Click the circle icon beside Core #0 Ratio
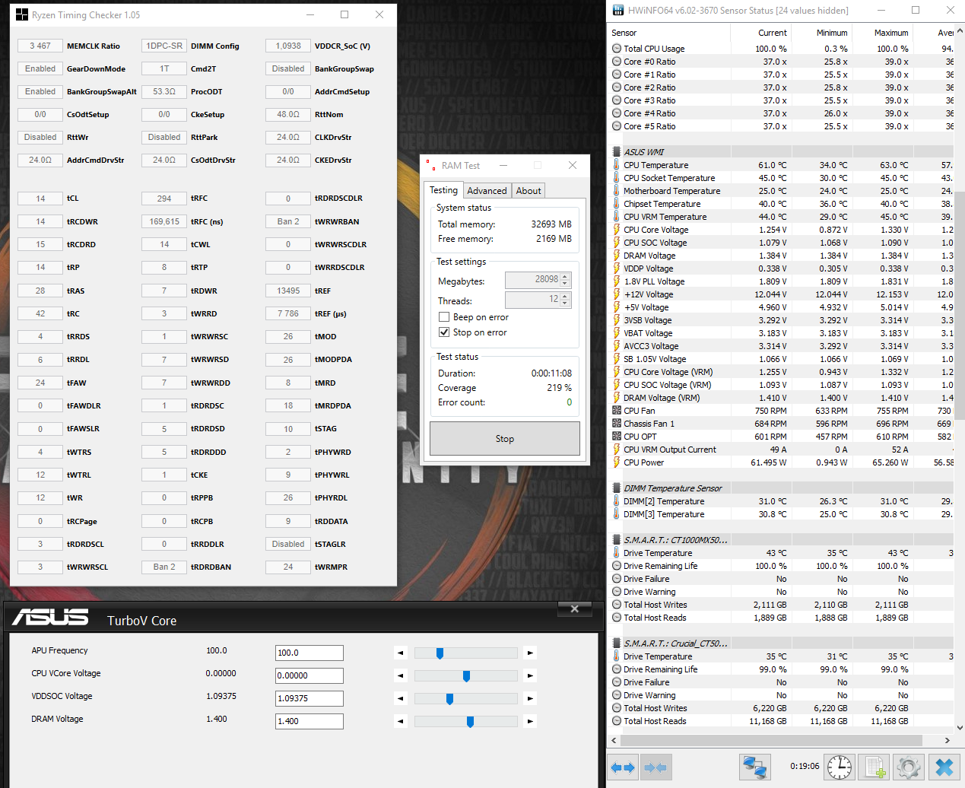The height and width of the screenshot is (788, 965). pos(617,62)
